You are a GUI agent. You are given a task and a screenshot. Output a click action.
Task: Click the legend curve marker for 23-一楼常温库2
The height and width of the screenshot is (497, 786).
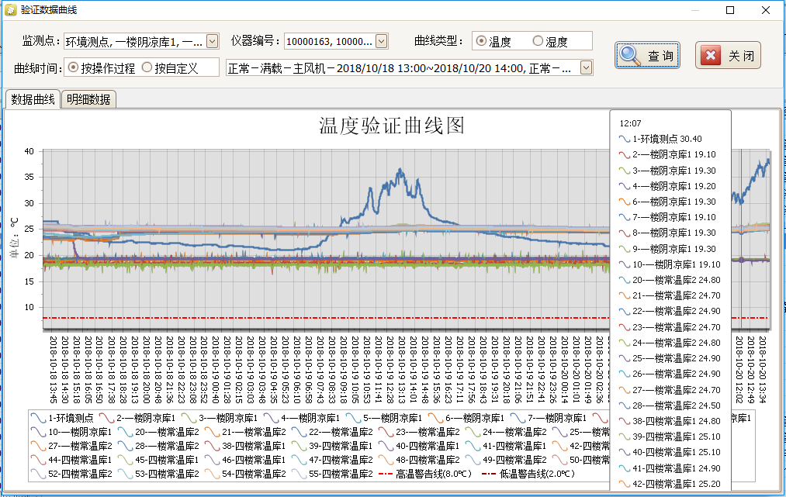(x=386, y=432)
